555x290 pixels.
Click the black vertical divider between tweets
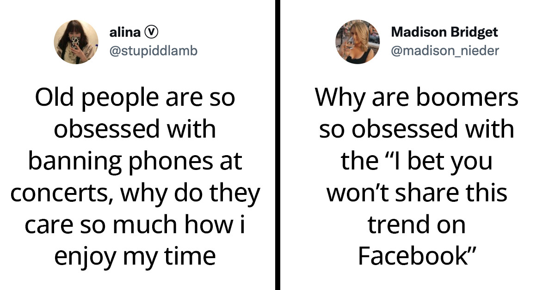[277, 145]
